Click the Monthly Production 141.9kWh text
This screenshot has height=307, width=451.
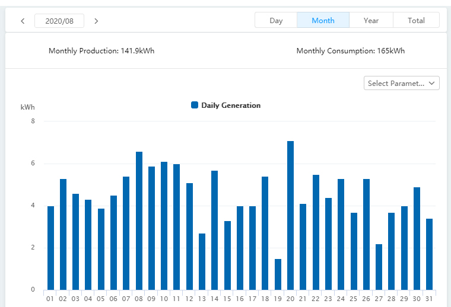(101, 51)
